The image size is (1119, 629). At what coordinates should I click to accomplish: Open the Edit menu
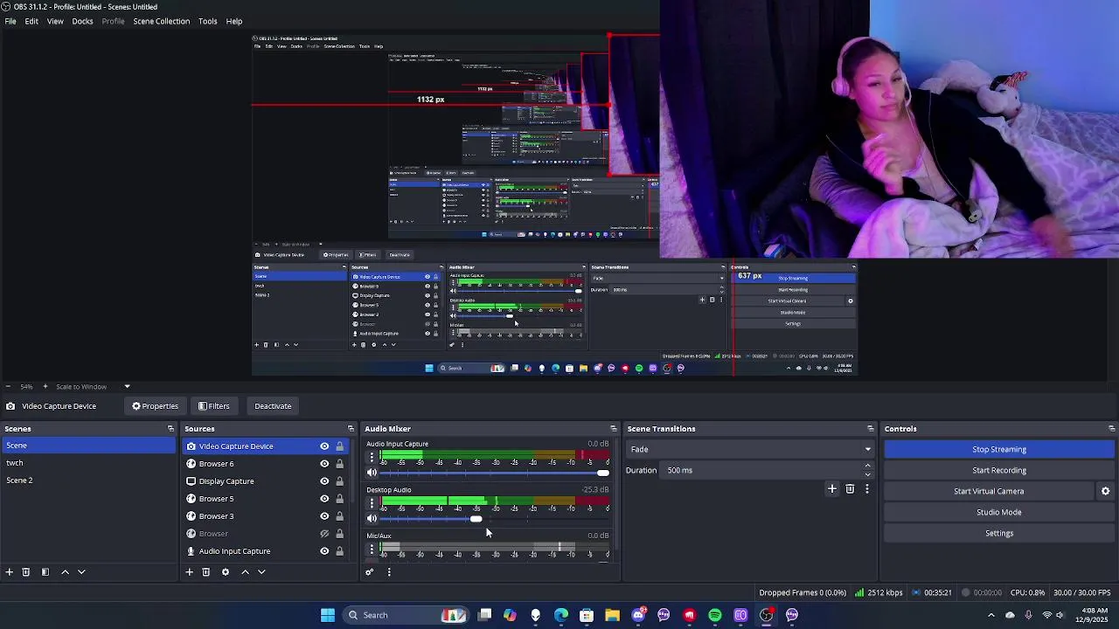(x=31, y=21)
